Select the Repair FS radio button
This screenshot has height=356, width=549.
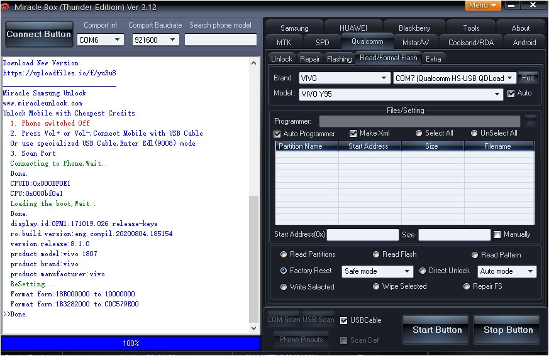click(x=467, y=286)
